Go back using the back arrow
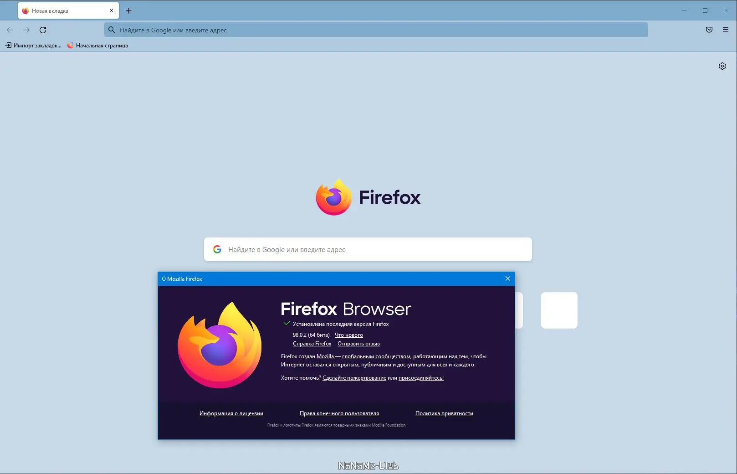Screen dimensions: 737x474 click(10, 30)
